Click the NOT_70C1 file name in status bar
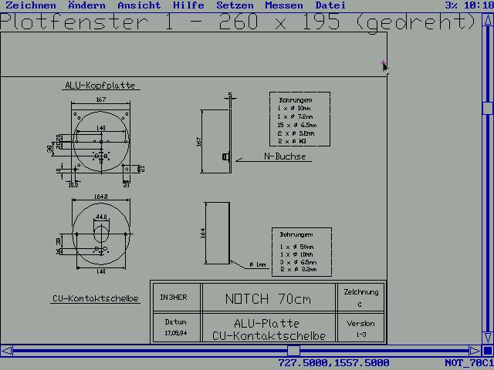Viewport: 494px width, 370px height. coord(469,363)
